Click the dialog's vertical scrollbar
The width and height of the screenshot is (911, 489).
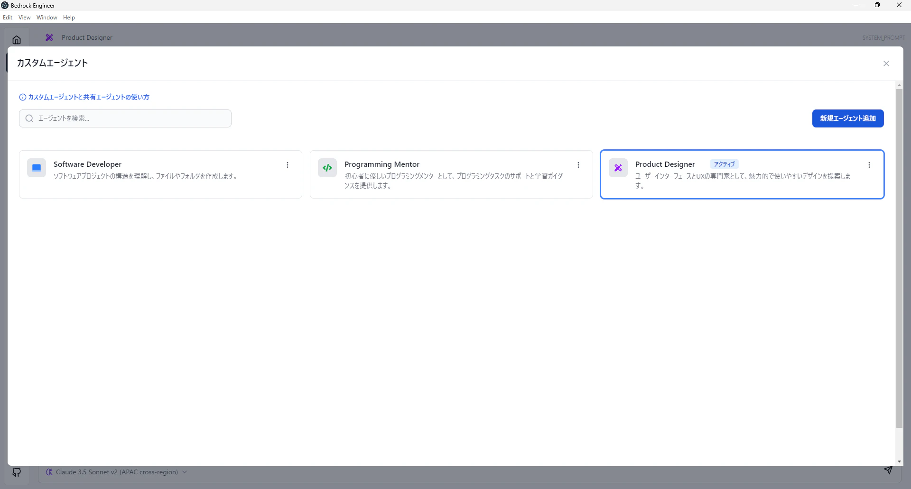coord(899,258)
